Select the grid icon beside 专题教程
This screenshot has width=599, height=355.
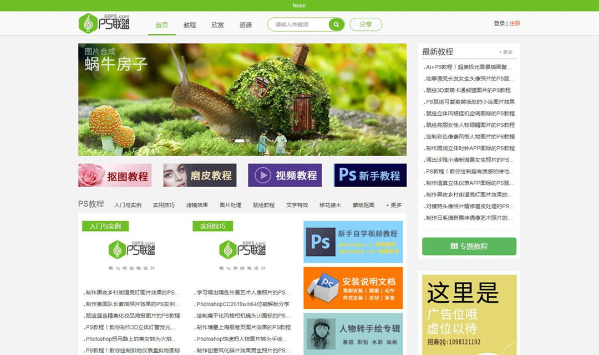pyautogui.click(x=454, y=246)
